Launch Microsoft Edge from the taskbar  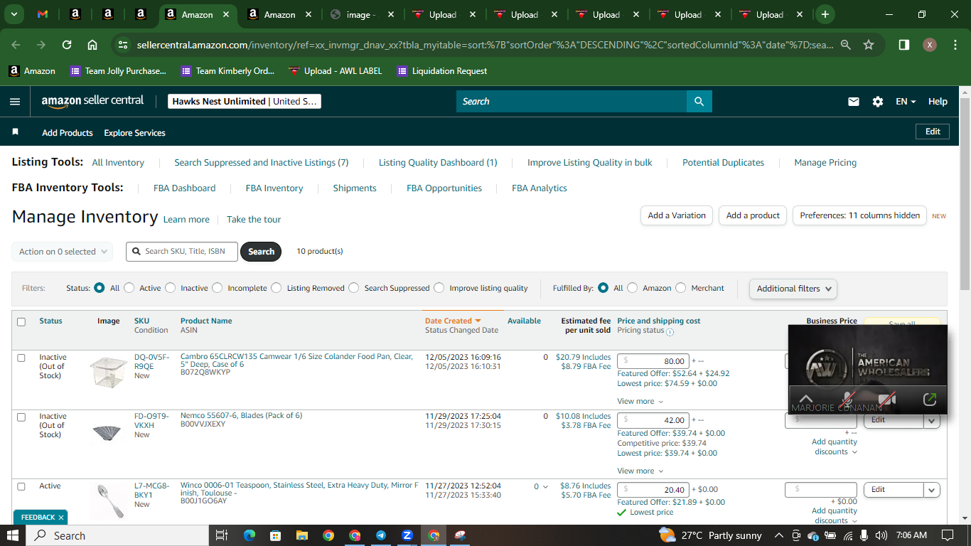[249, 535]
